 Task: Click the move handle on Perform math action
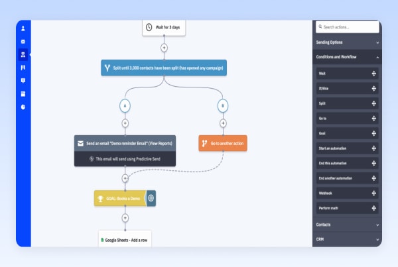[374, 208]
